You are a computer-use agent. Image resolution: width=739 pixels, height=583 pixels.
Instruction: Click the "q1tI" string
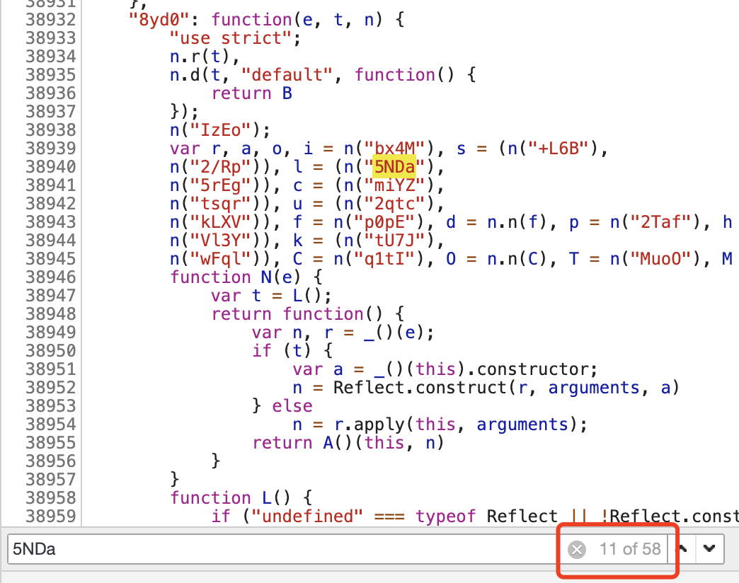point(384,258)
